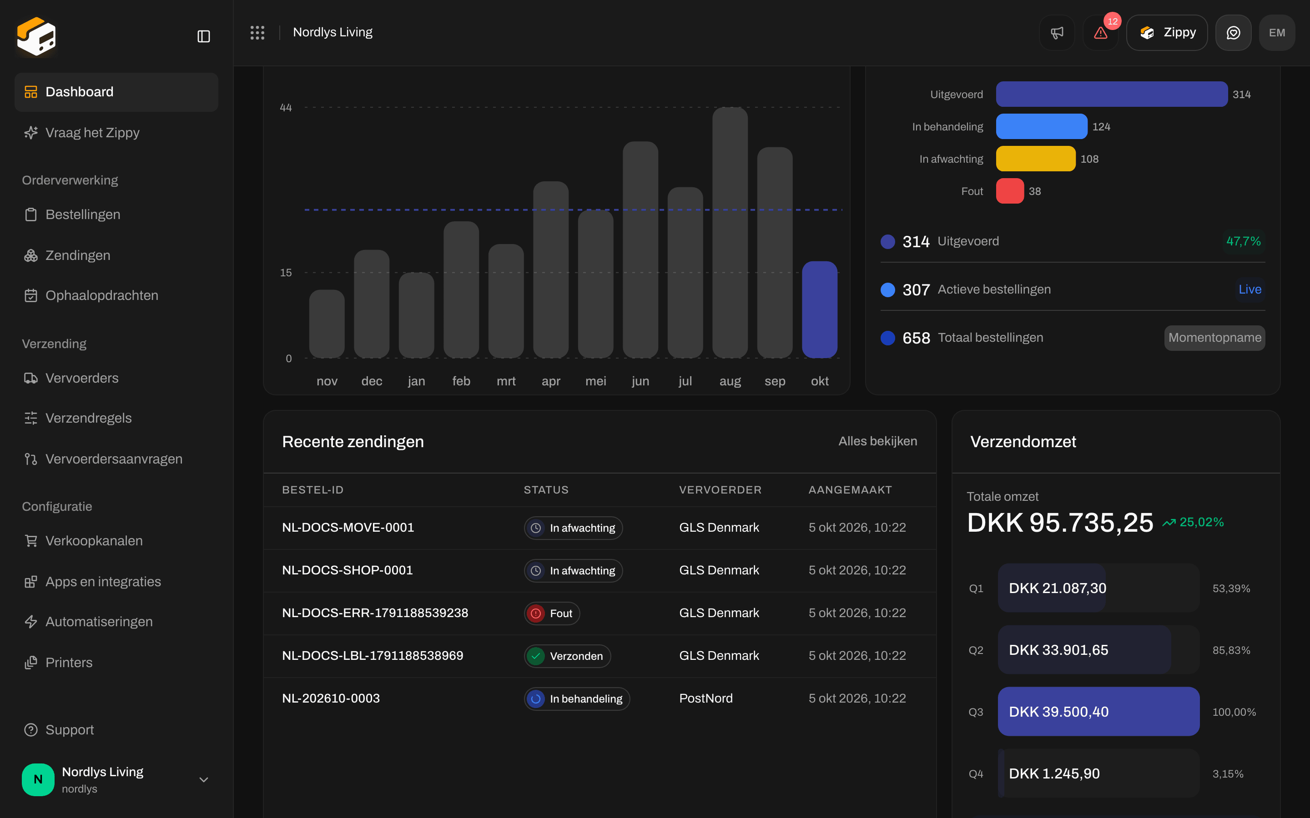1310x818 pixels.
Task: Open Vraag het Zippy menu item
Action: [x=116, y=133]
